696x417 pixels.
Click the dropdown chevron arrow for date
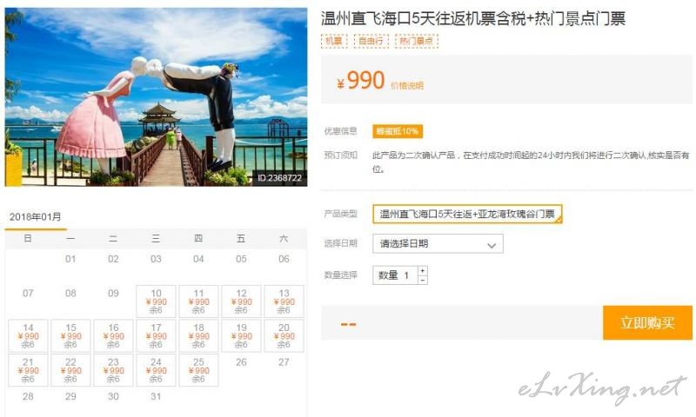492,245
